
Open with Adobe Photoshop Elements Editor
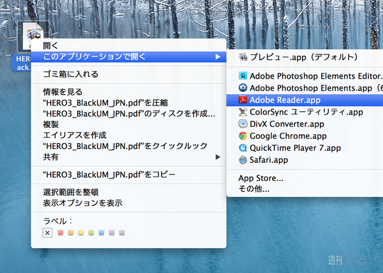305,76
